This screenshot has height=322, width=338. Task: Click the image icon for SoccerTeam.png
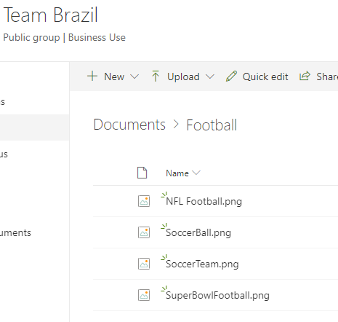click(x=144, y=264)
